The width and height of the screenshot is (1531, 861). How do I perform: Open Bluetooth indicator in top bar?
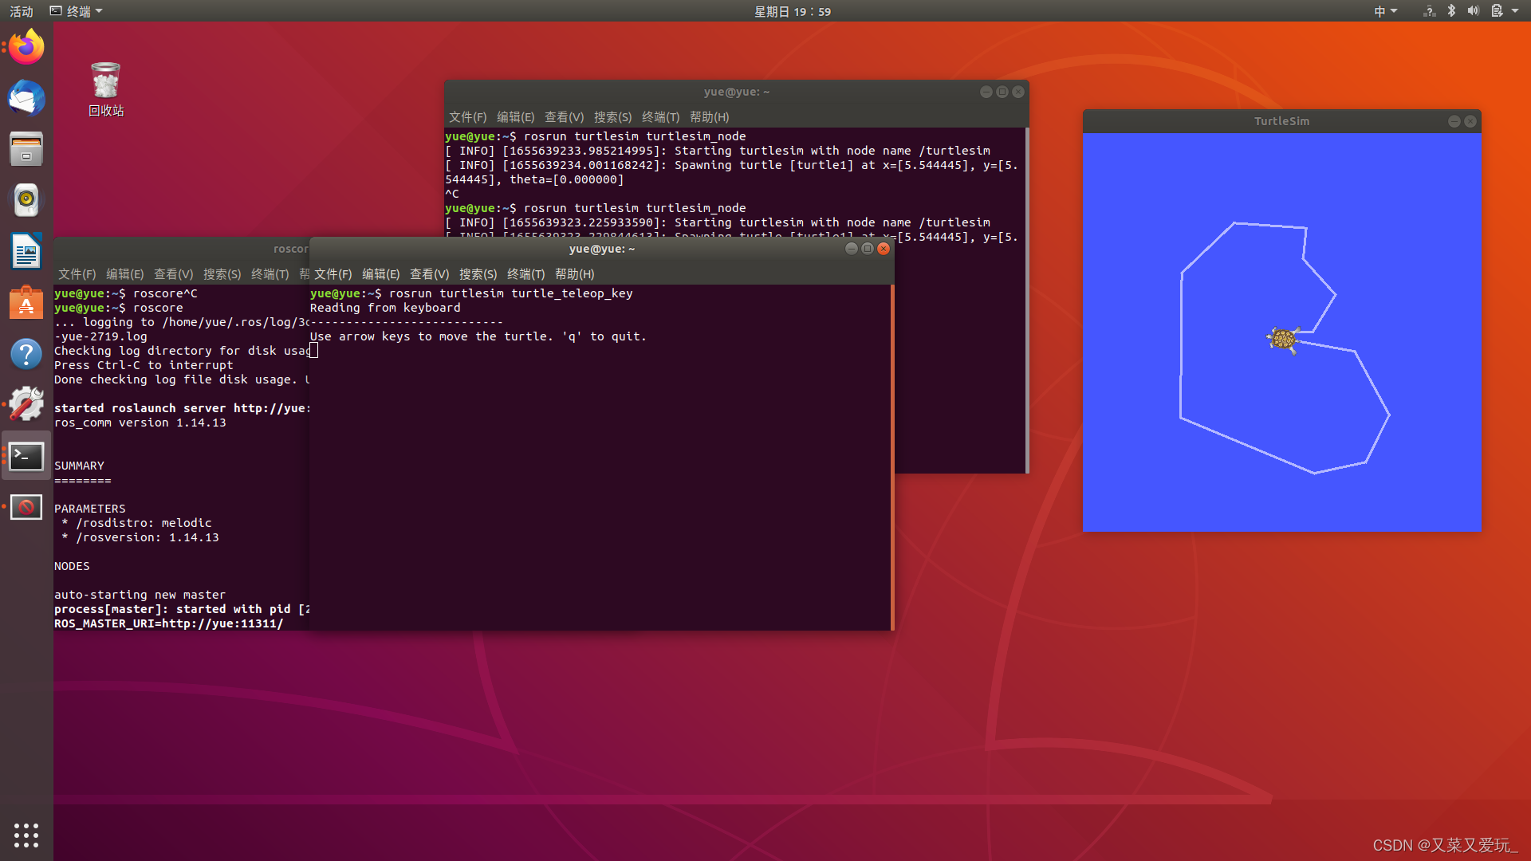[1451, 11]
